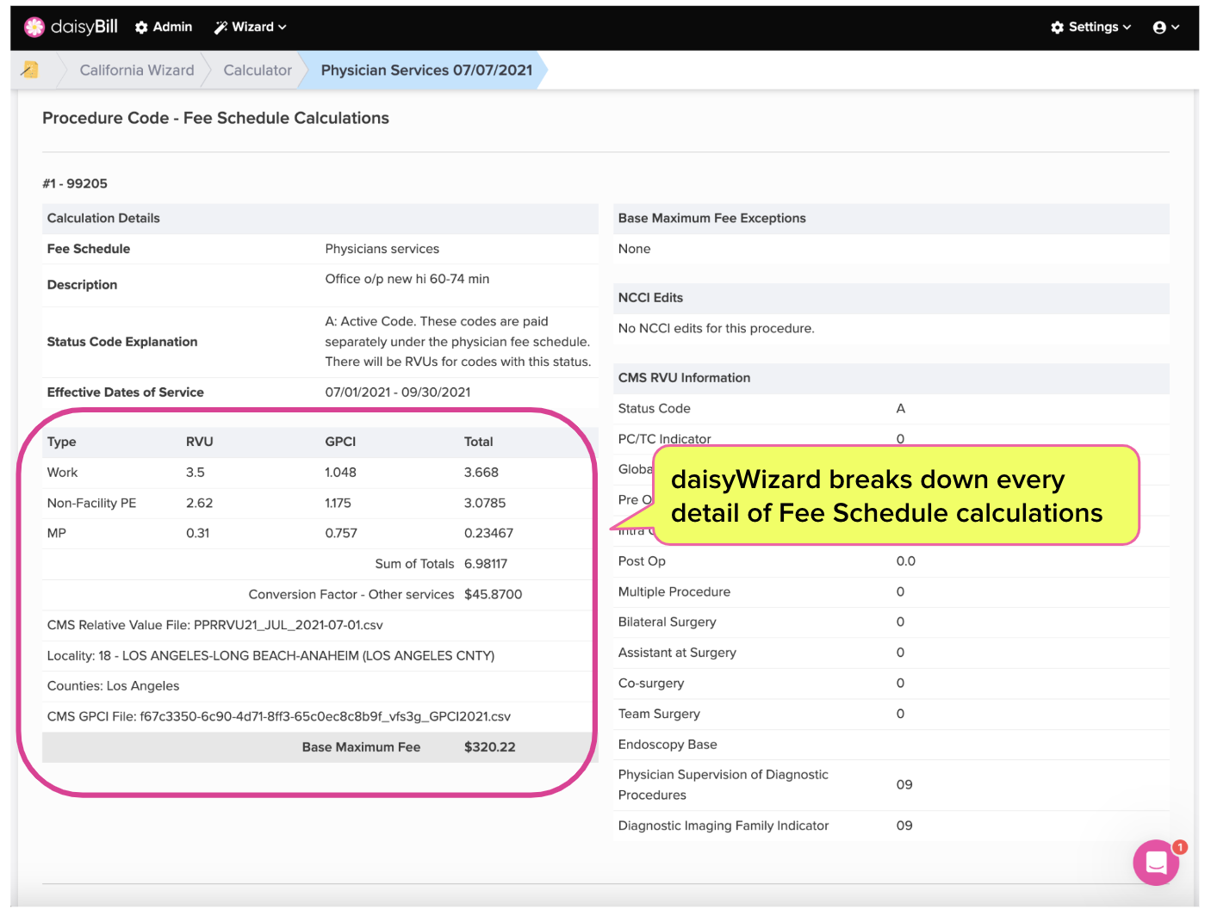Select the Non-Facility PE total 3.0785
This screenshot has height=916, width=1211.
pyautogui.click(x=485, y=504)
